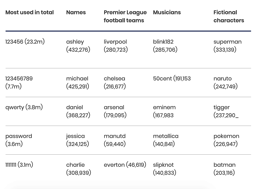Click the 'Fictional characters' column header
The width and height of the screenshot is (256, 189).
(x=229, y=16)
